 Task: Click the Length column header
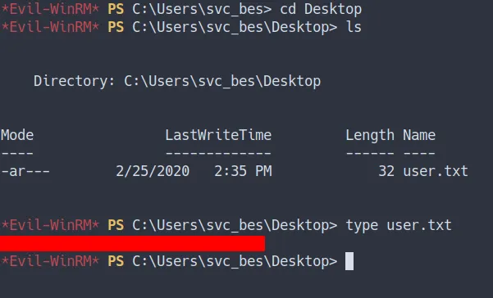point(370,136)
